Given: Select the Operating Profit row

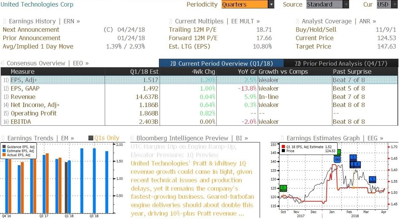Looking at the screenshot, I should (199, 113).
